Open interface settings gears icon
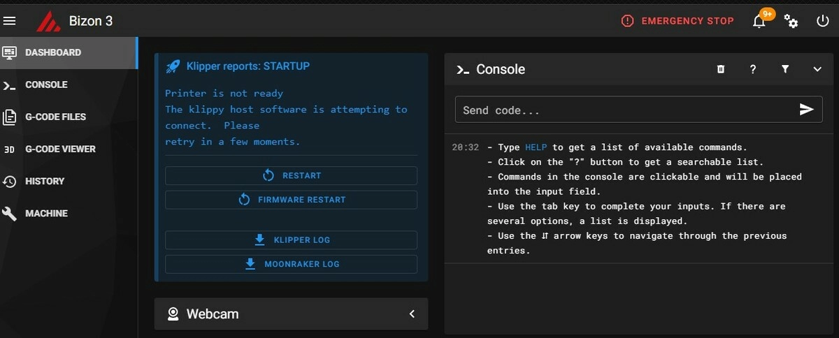The height and width of the screenshot is (338, 839). [791, 21]
